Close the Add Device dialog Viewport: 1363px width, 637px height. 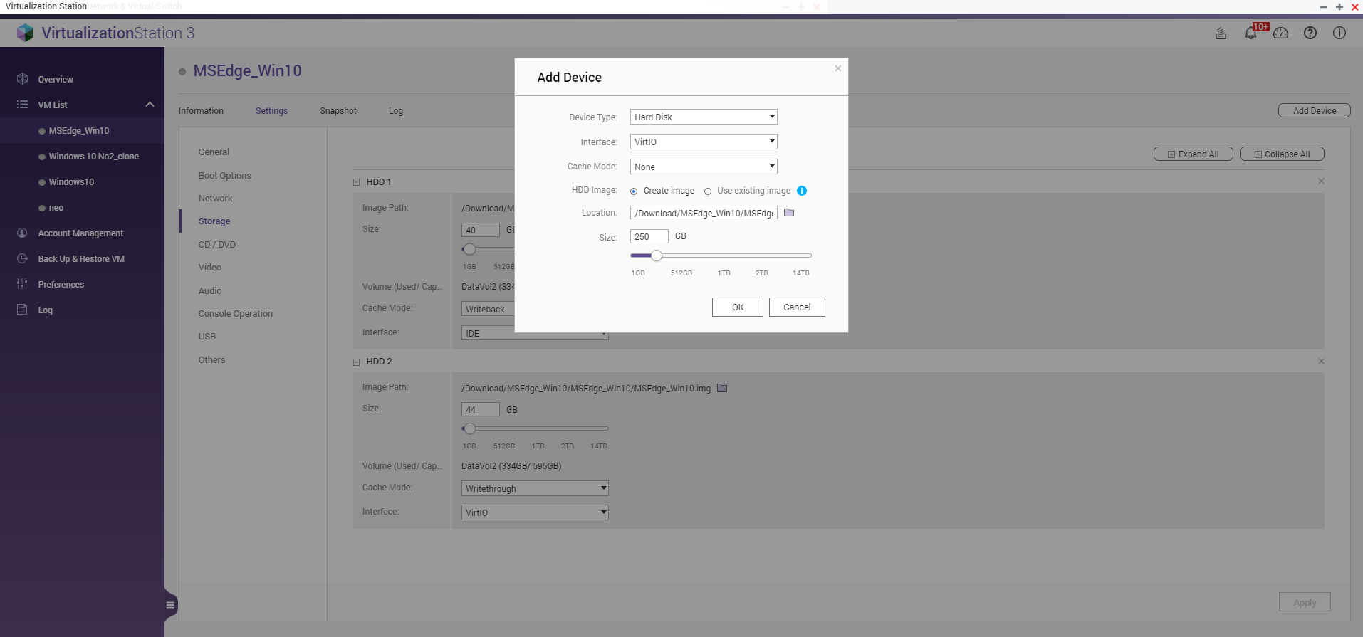pos(838,68)
